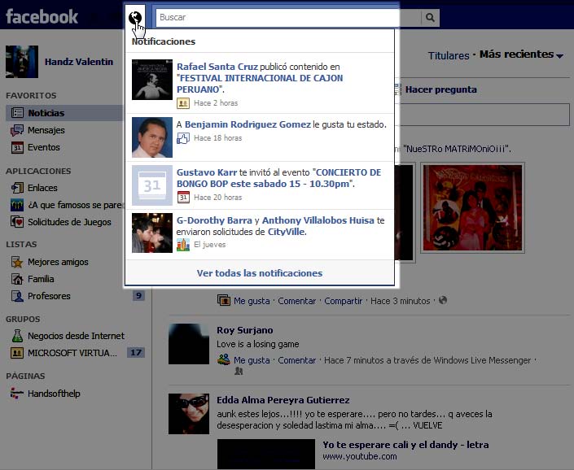Viewport: 574px width, 470px height.
Task: Open Mensajes from the sidebar
Action: coord(46,130)
